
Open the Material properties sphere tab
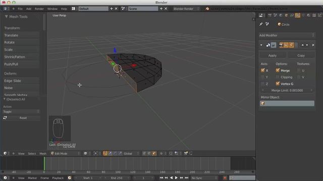[308, 16]
